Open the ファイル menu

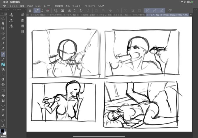pyautogui.click(x=13, y=6)
